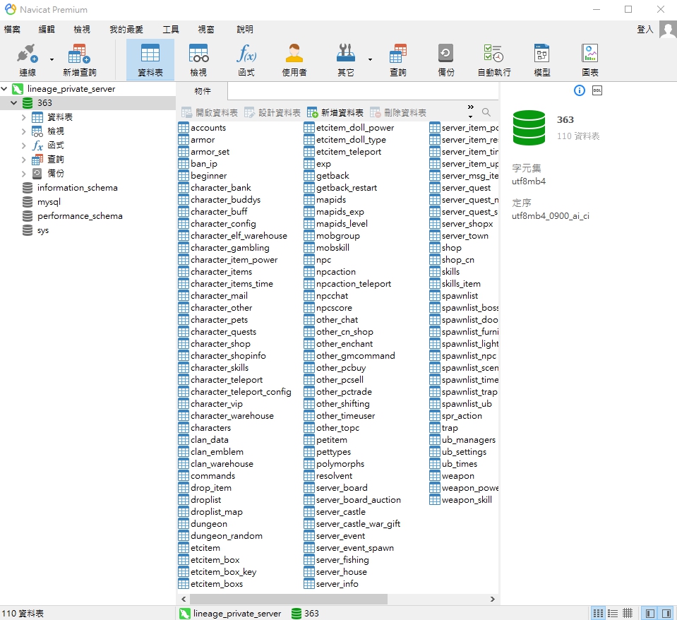
Task: Select the 物件 tab
Action: (x=203, y=91)
